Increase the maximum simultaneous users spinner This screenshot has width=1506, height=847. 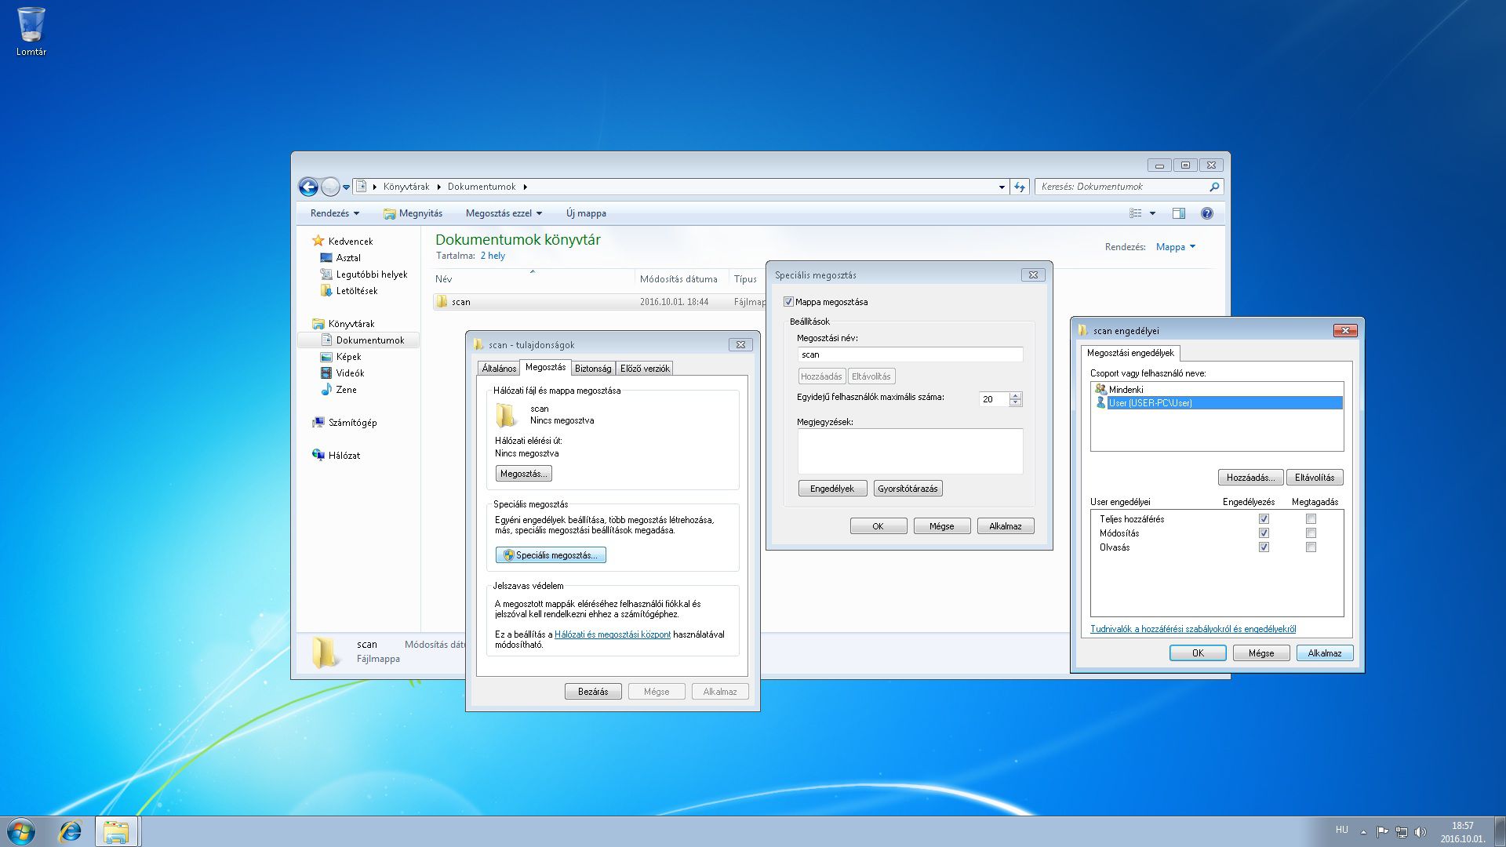1016,395
